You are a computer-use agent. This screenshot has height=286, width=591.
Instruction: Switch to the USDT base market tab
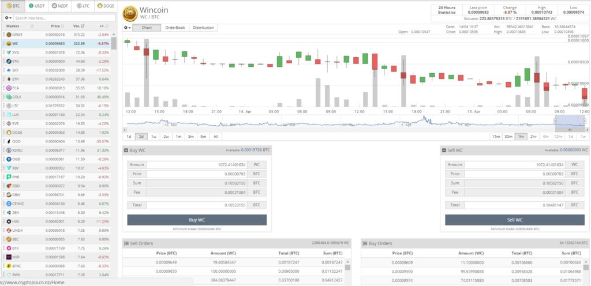click(x=36, y=6)
